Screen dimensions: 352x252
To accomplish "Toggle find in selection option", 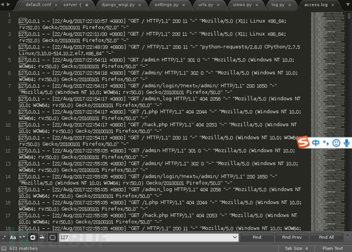I will 42,237.
